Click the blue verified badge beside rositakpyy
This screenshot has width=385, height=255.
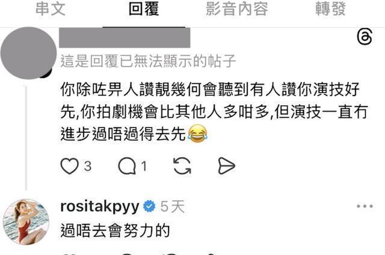coord(149,206)
